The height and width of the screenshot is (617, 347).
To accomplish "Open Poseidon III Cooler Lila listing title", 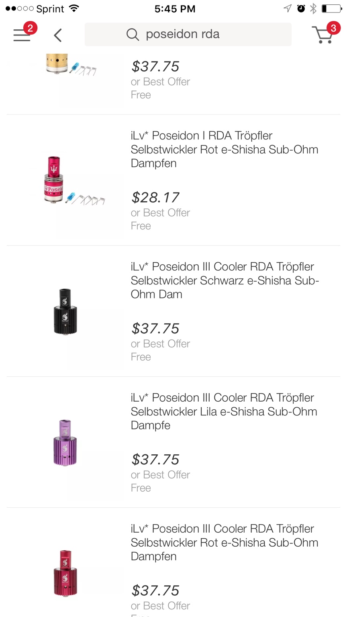I will tap(224, 411).
